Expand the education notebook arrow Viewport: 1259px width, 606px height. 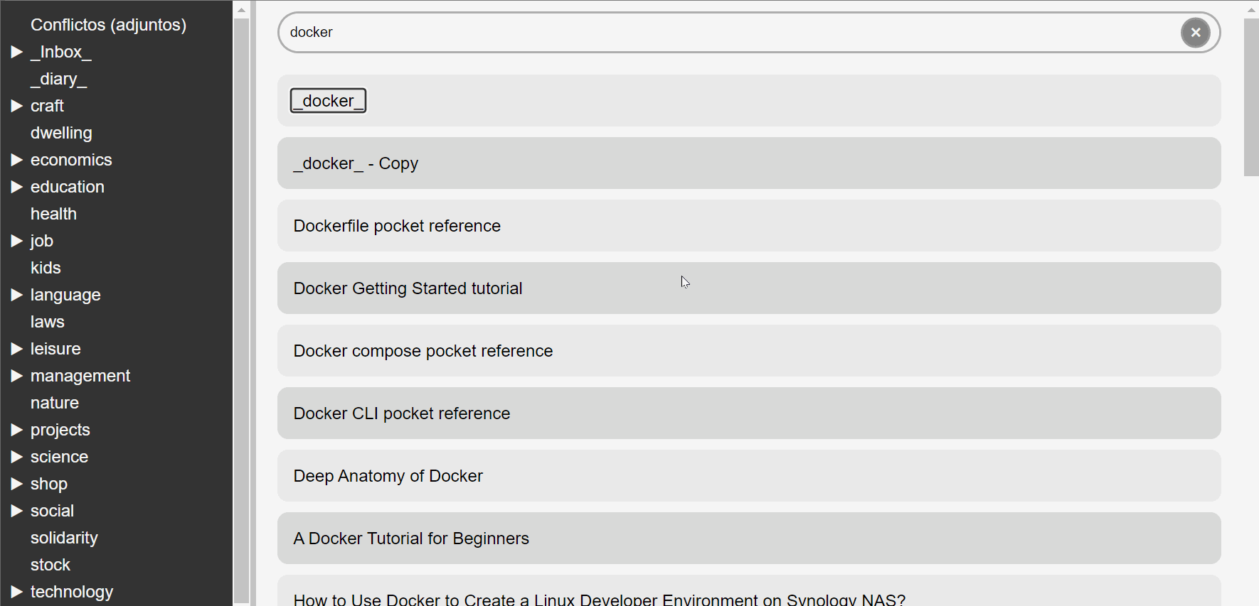(x=17, y=187)
